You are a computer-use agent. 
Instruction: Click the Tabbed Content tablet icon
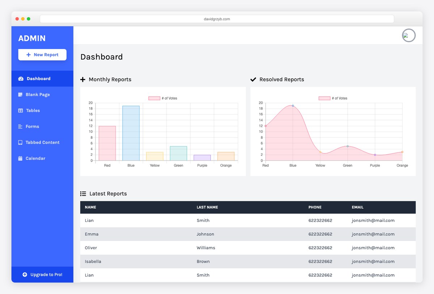(20, 142)
